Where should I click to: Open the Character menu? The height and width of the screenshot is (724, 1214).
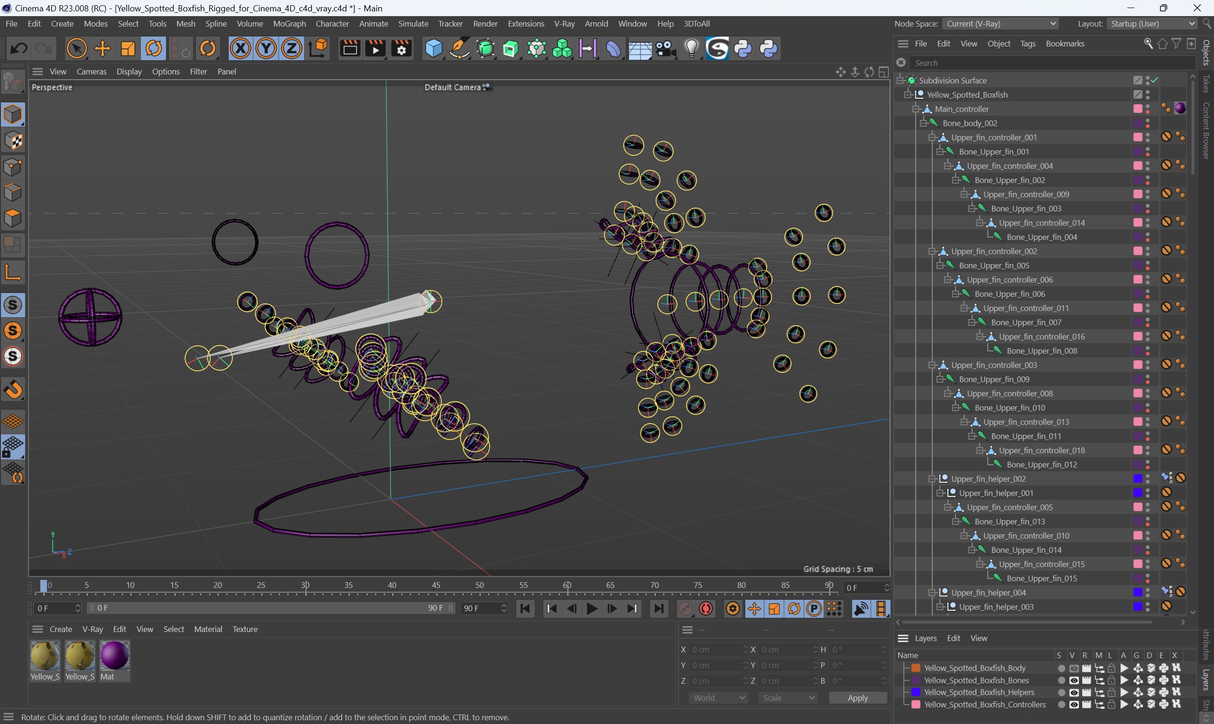point(332,23)
